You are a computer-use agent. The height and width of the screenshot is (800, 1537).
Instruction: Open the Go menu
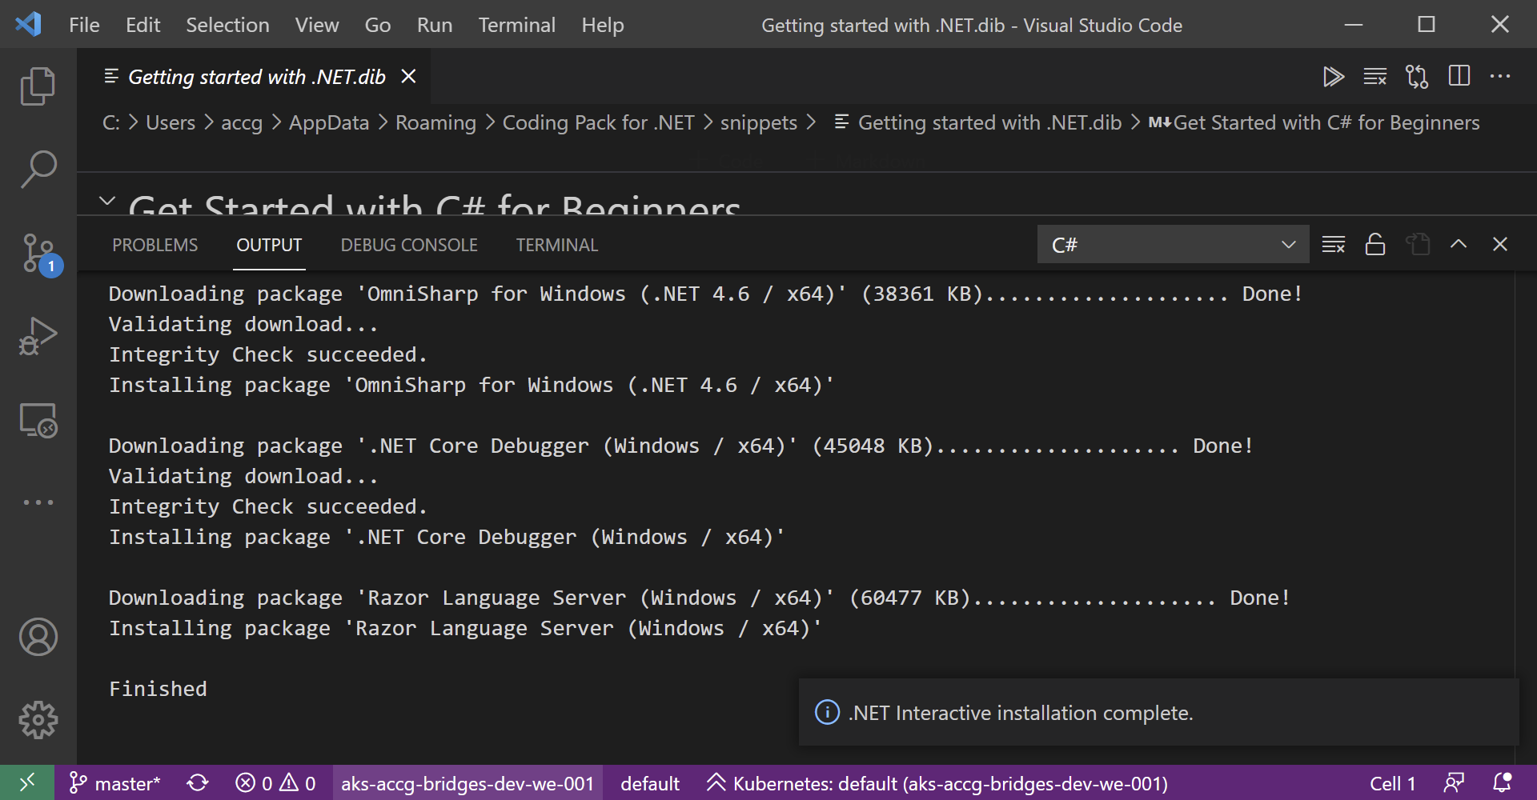(377, 25)
